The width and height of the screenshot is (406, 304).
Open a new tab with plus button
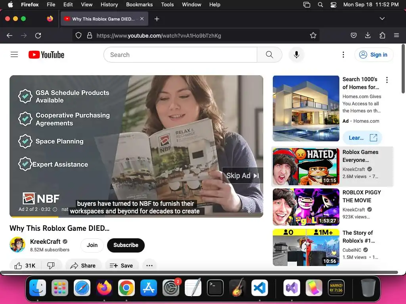(x=157, y=19)
